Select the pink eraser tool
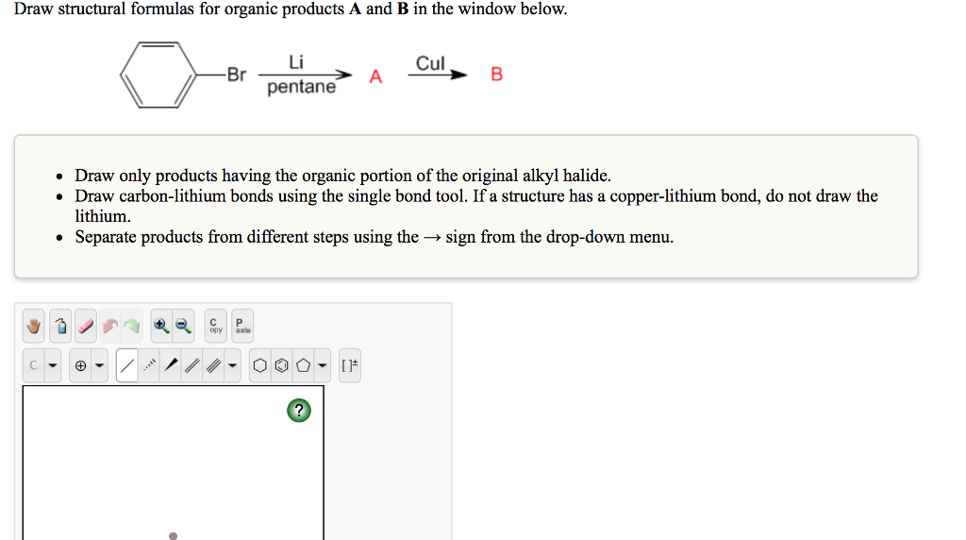Image resolution: width=966 pixels, height=540 pixels. pos(86,326)
